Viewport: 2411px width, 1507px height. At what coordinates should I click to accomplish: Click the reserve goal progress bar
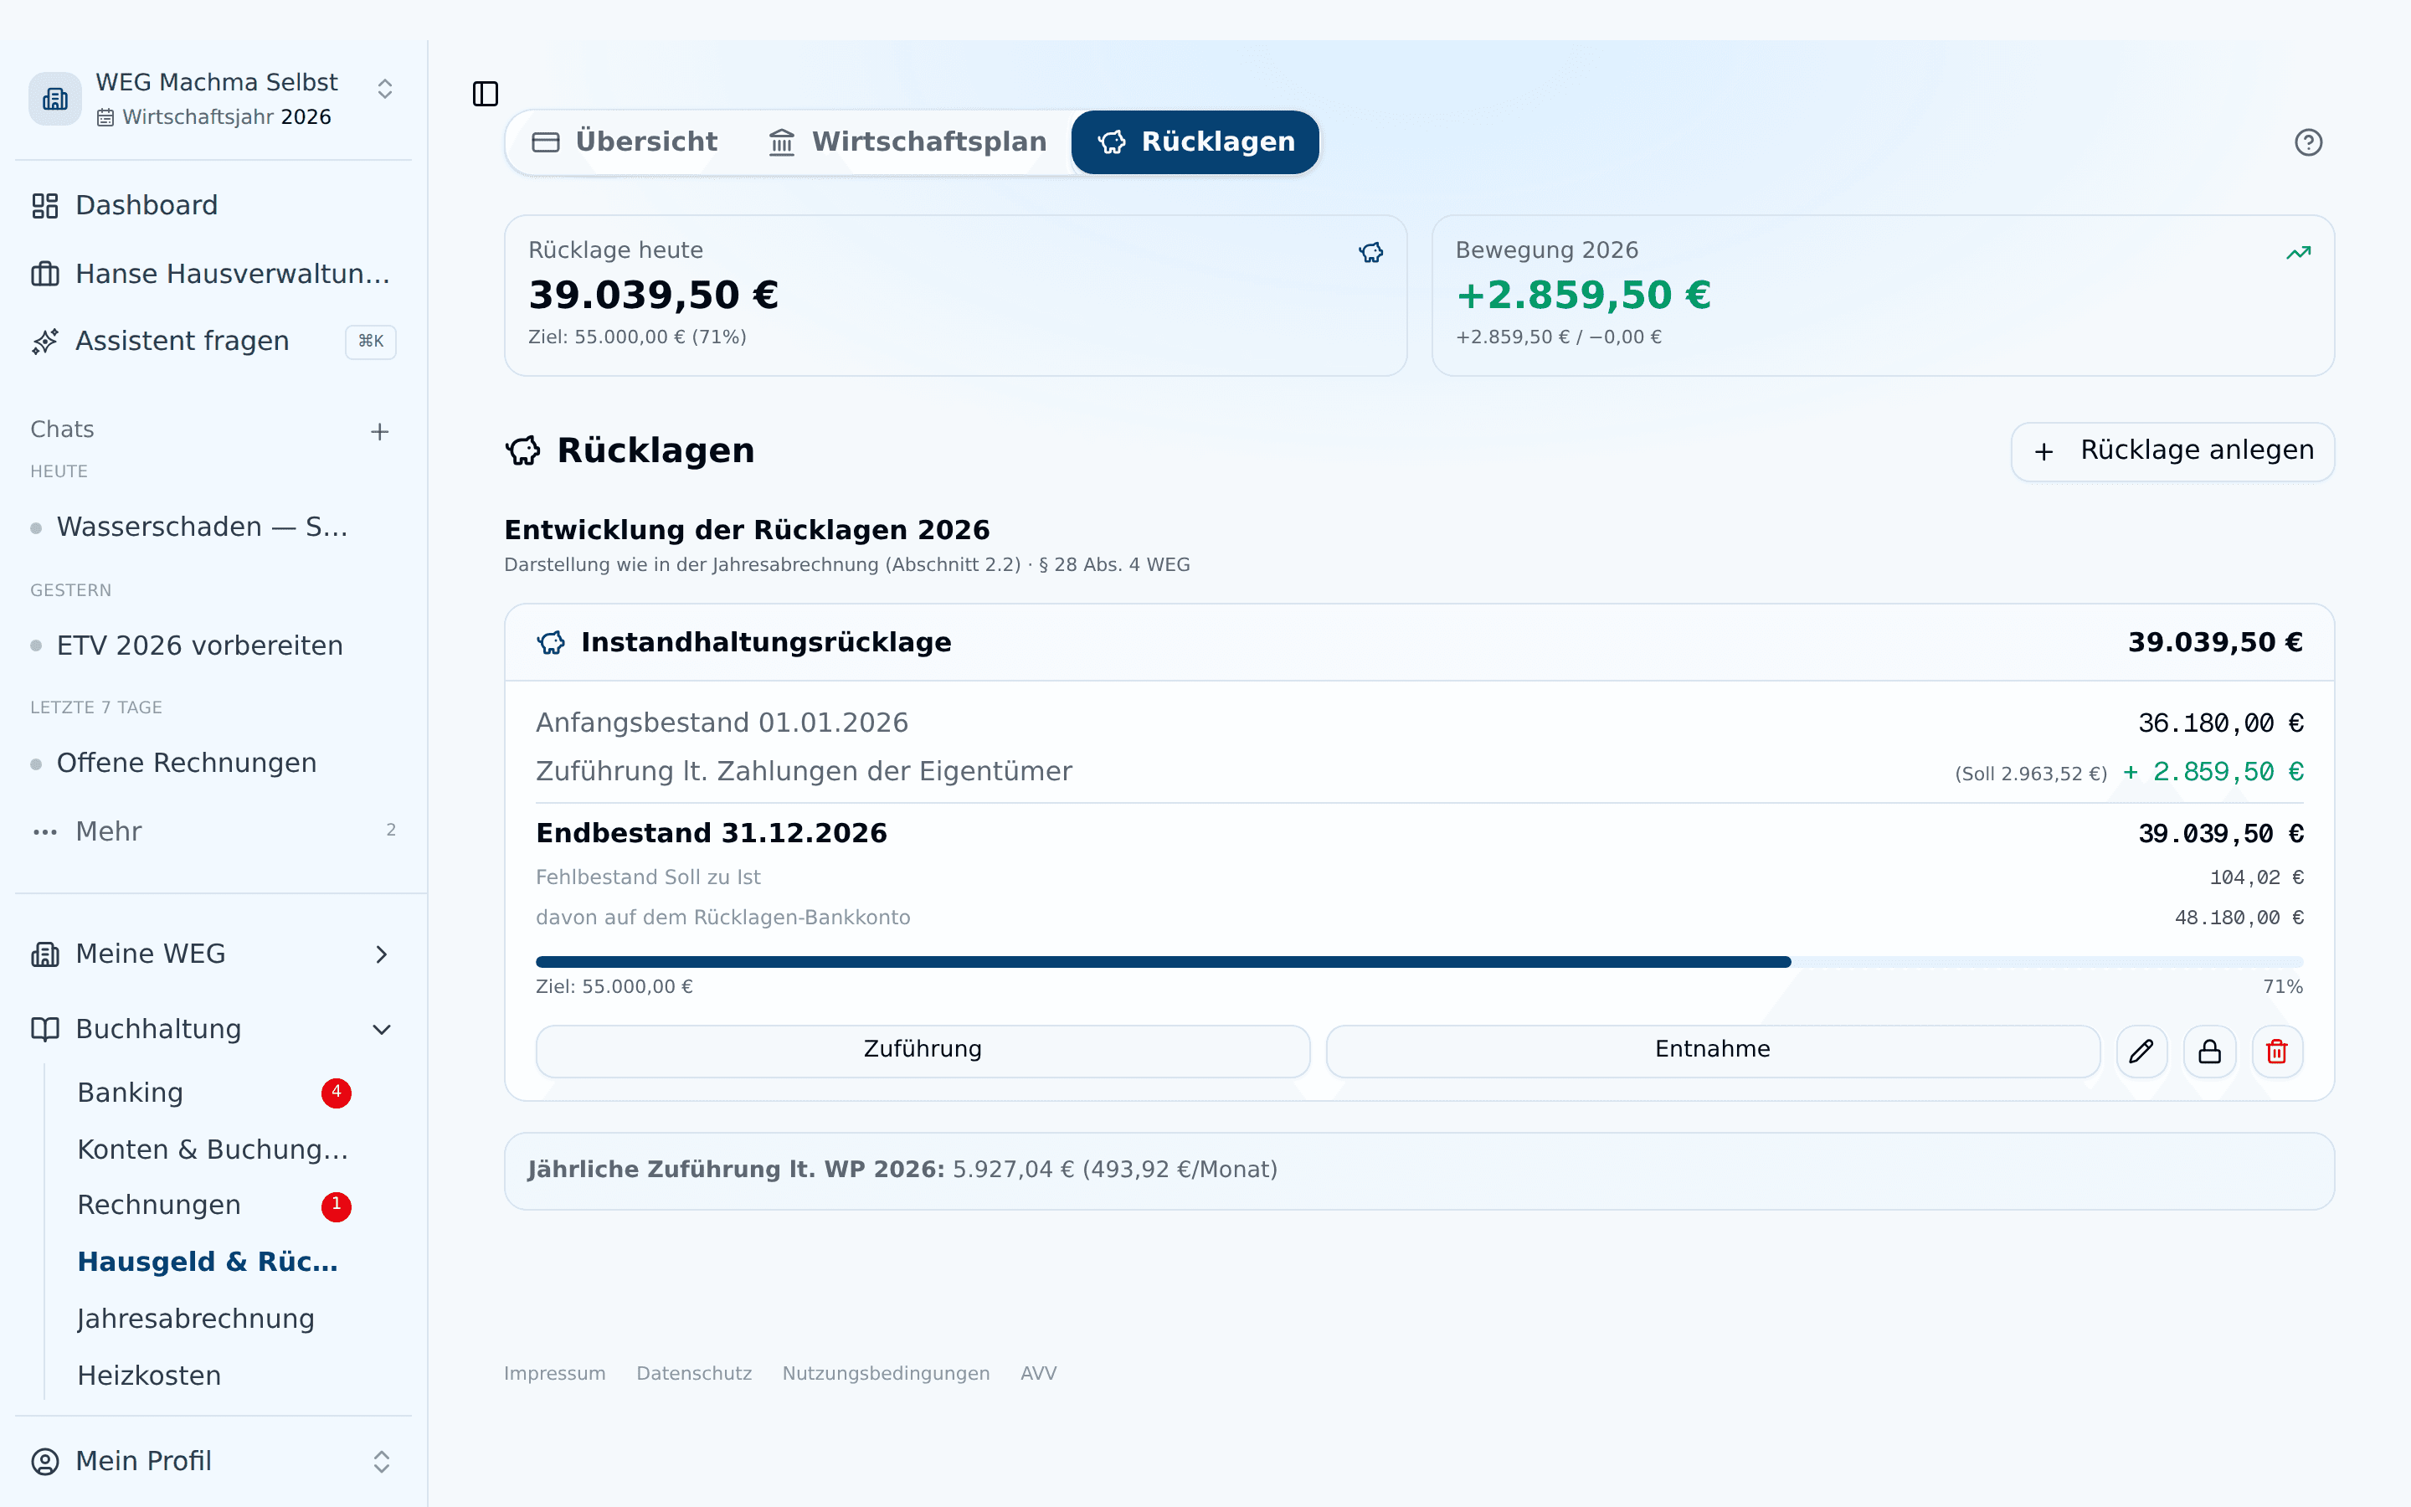click(x=1420, y=962)
